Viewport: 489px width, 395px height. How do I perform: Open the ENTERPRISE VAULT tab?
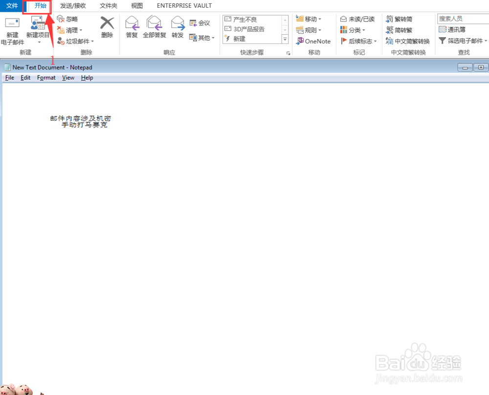[x=184, y=5]
